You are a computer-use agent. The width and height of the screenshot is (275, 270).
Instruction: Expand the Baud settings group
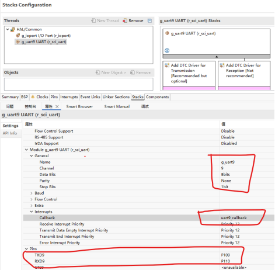[x=32, y=193]
